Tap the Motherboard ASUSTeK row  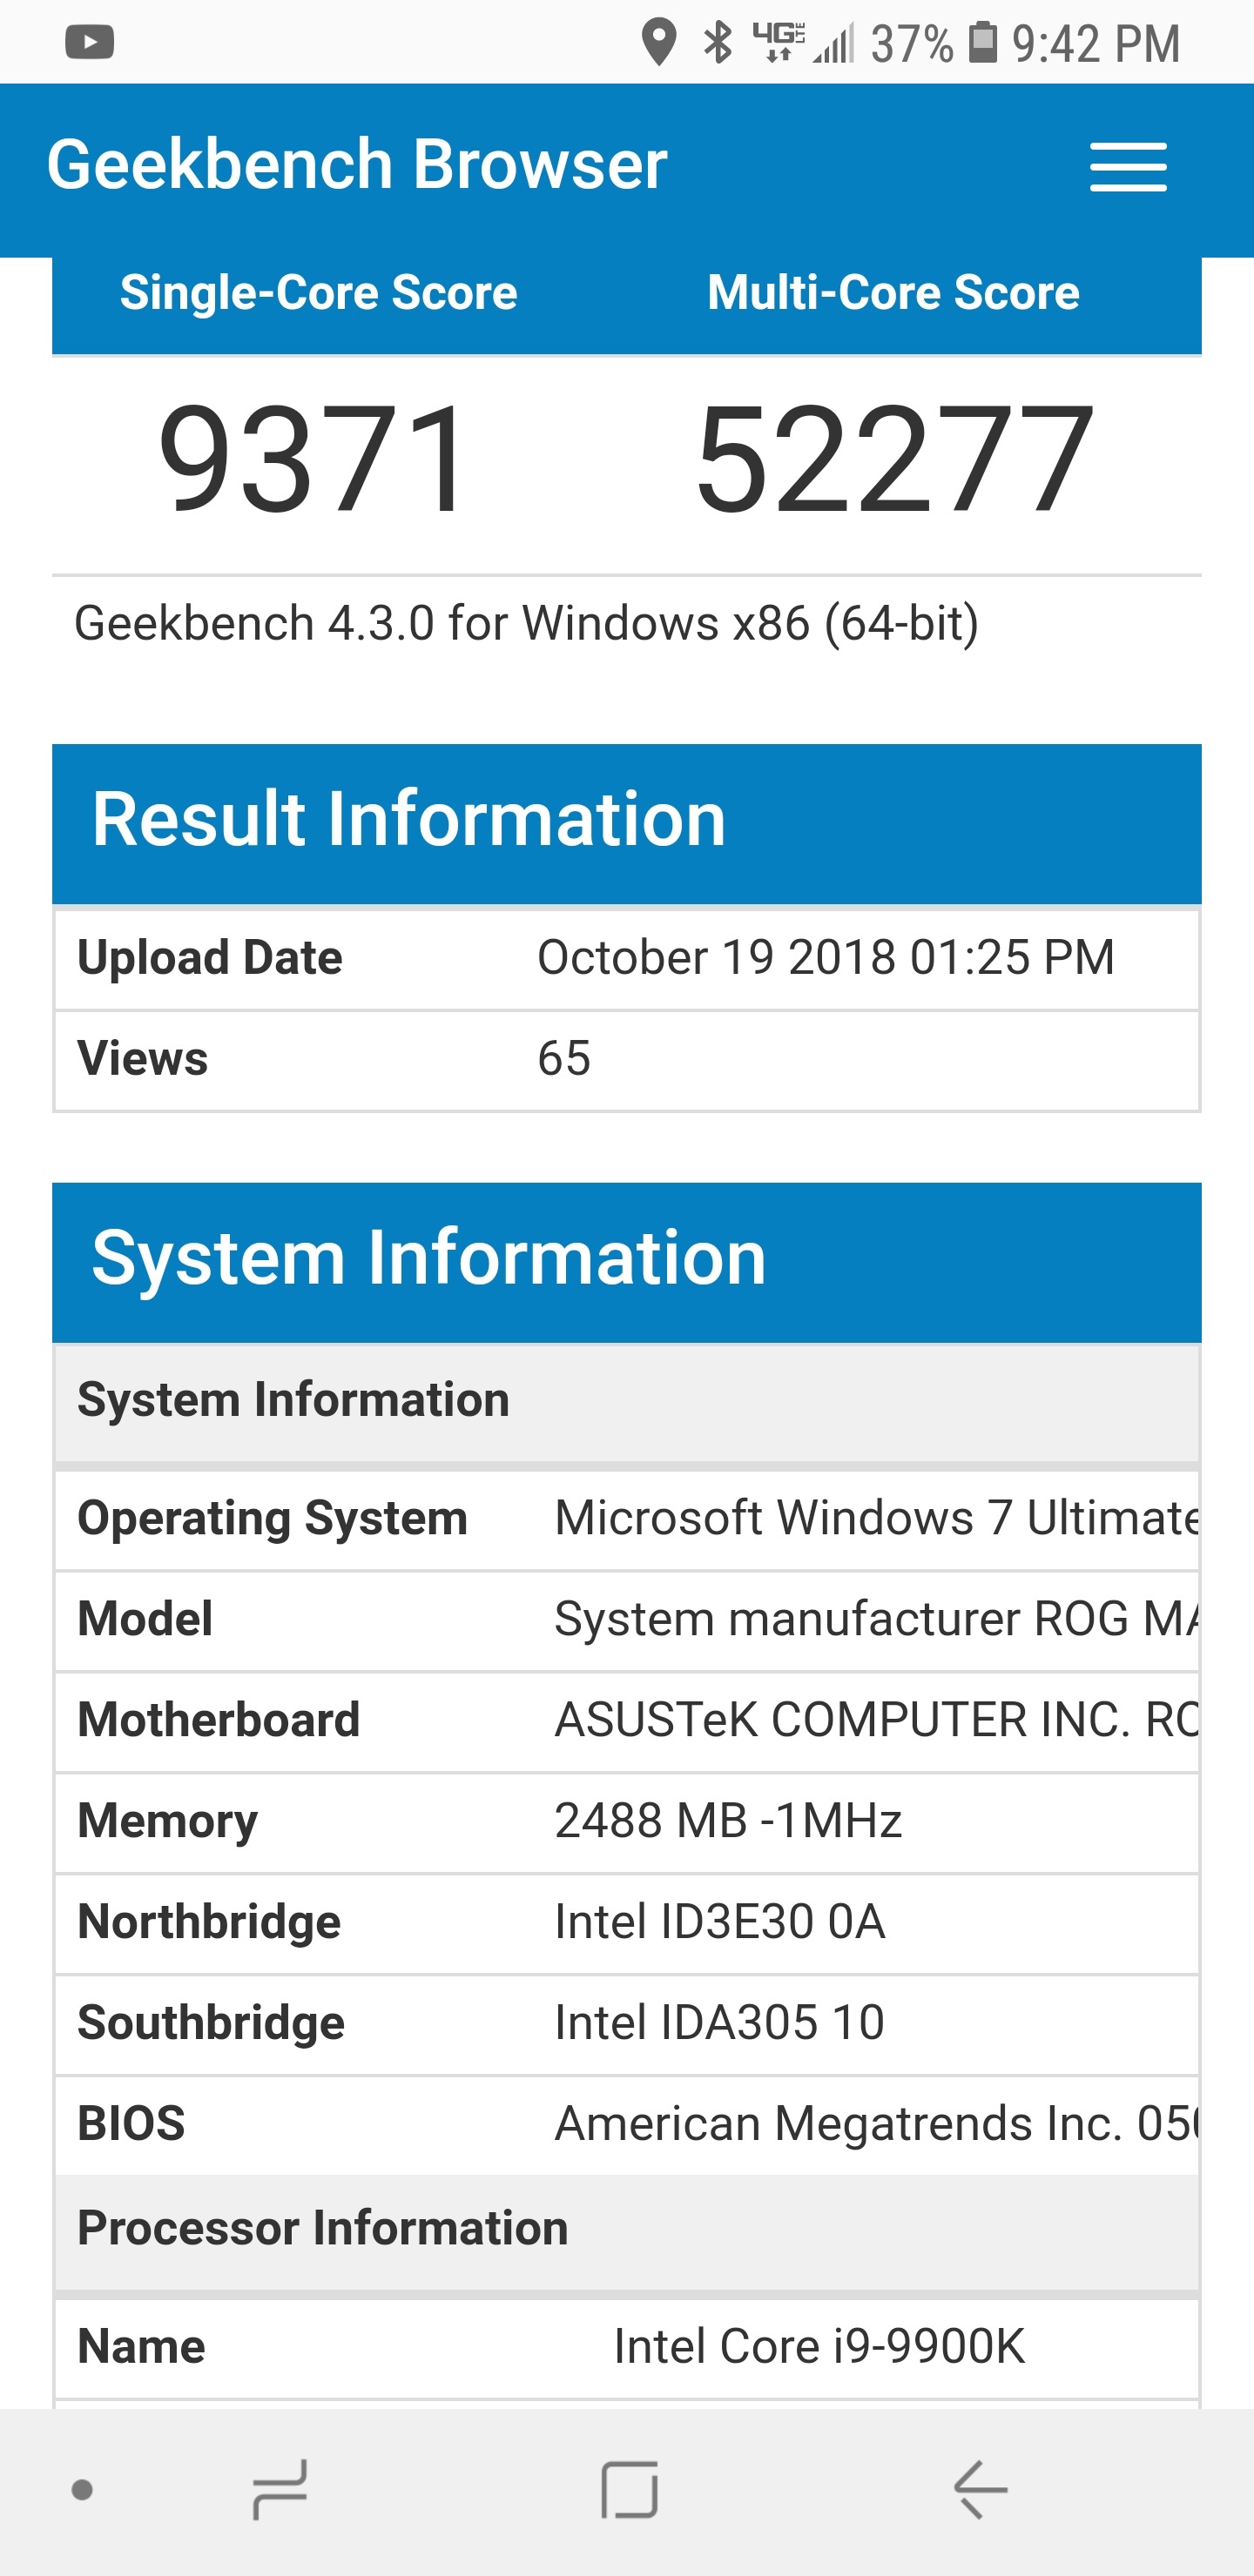pyautogui.click(x=874, y=1720)
